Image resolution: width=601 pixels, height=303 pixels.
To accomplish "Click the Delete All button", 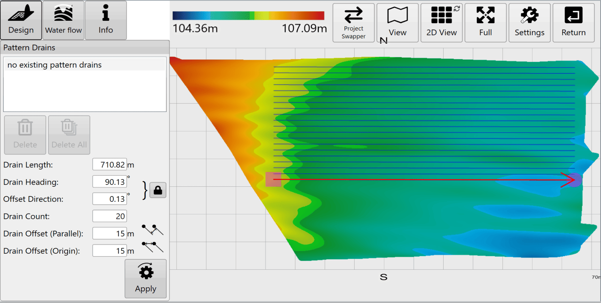I will [x=69, y=135].
